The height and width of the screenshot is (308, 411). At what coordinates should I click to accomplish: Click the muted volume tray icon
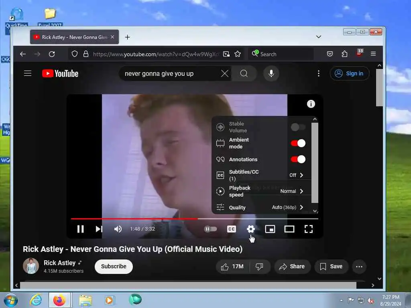[x=370, y=301]
